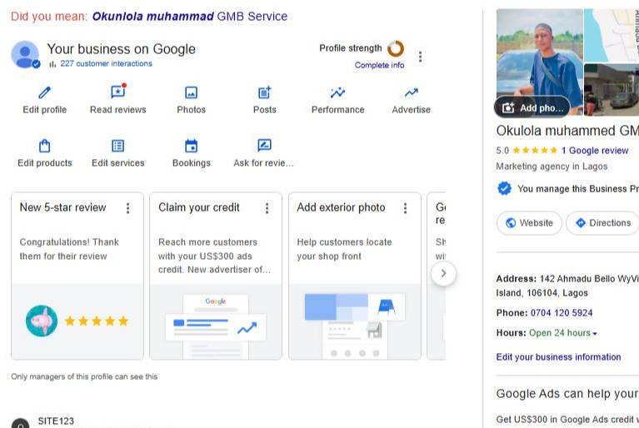This screenshot has width=639, height=428.
Task: View the Performance chart icon
Action: [x=338, y=93]
